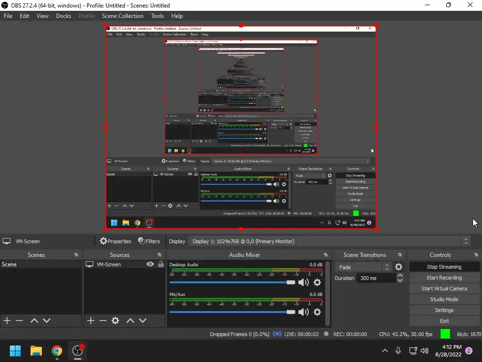Open Fade transition dropdown
Image resolution: width=482 pixels, height=362 pixels.
point(363,267)
